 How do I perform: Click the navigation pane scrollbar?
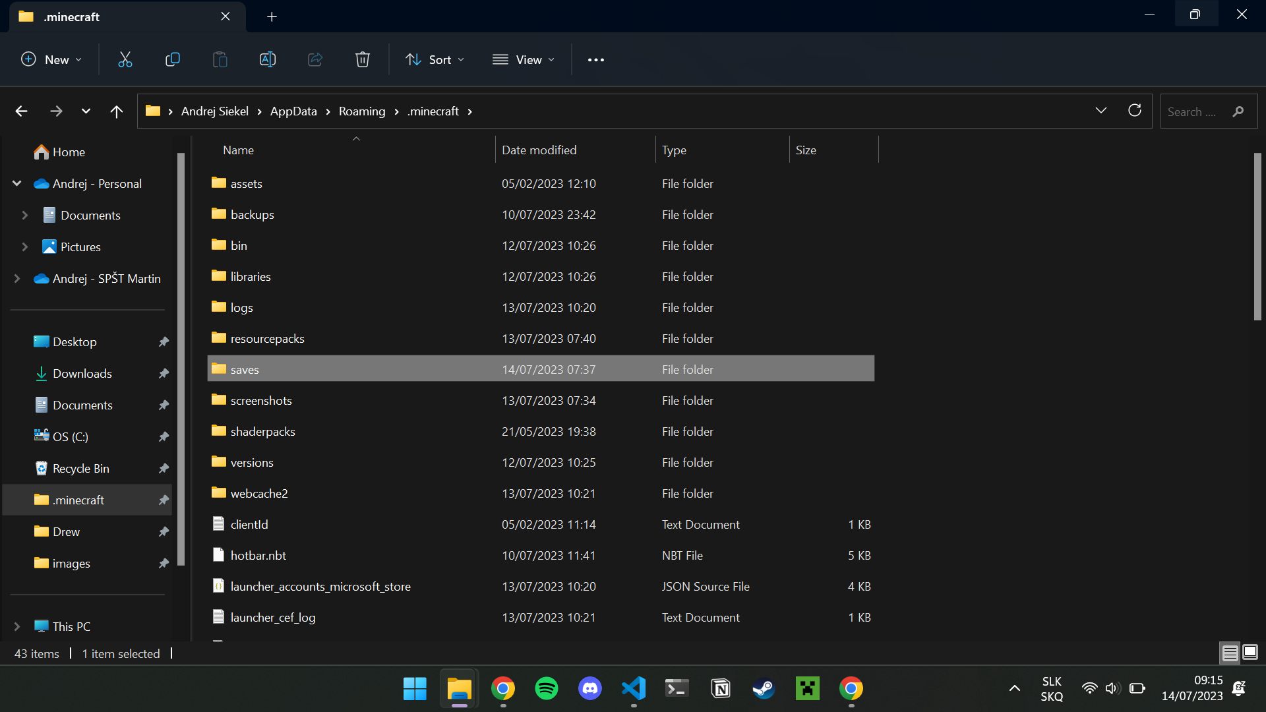181,359
